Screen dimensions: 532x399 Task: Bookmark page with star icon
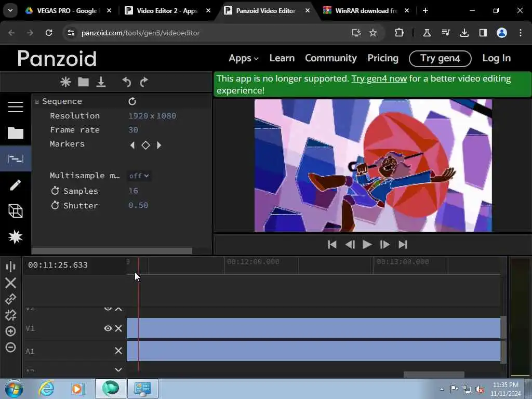pyautogui.click(x=373, y=33)
